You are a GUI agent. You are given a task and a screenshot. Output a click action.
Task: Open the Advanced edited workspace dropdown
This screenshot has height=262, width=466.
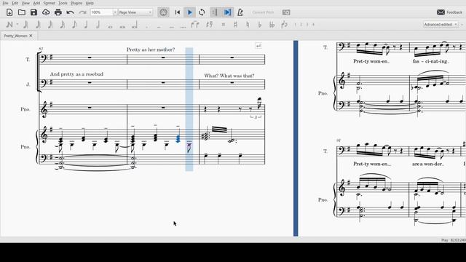(440, 24)
